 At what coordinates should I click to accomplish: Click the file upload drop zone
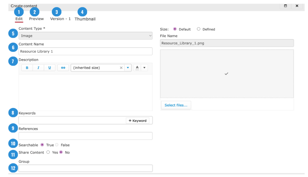pyautogui.click(x=227, y=74)
